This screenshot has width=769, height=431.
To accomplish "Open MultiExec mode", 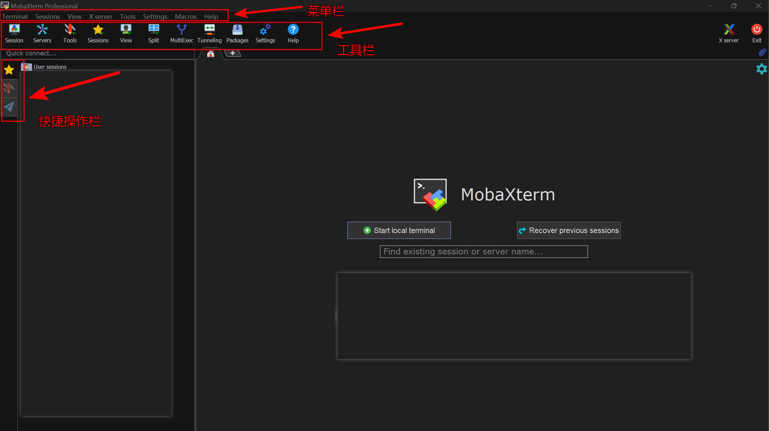I will 181,33.
